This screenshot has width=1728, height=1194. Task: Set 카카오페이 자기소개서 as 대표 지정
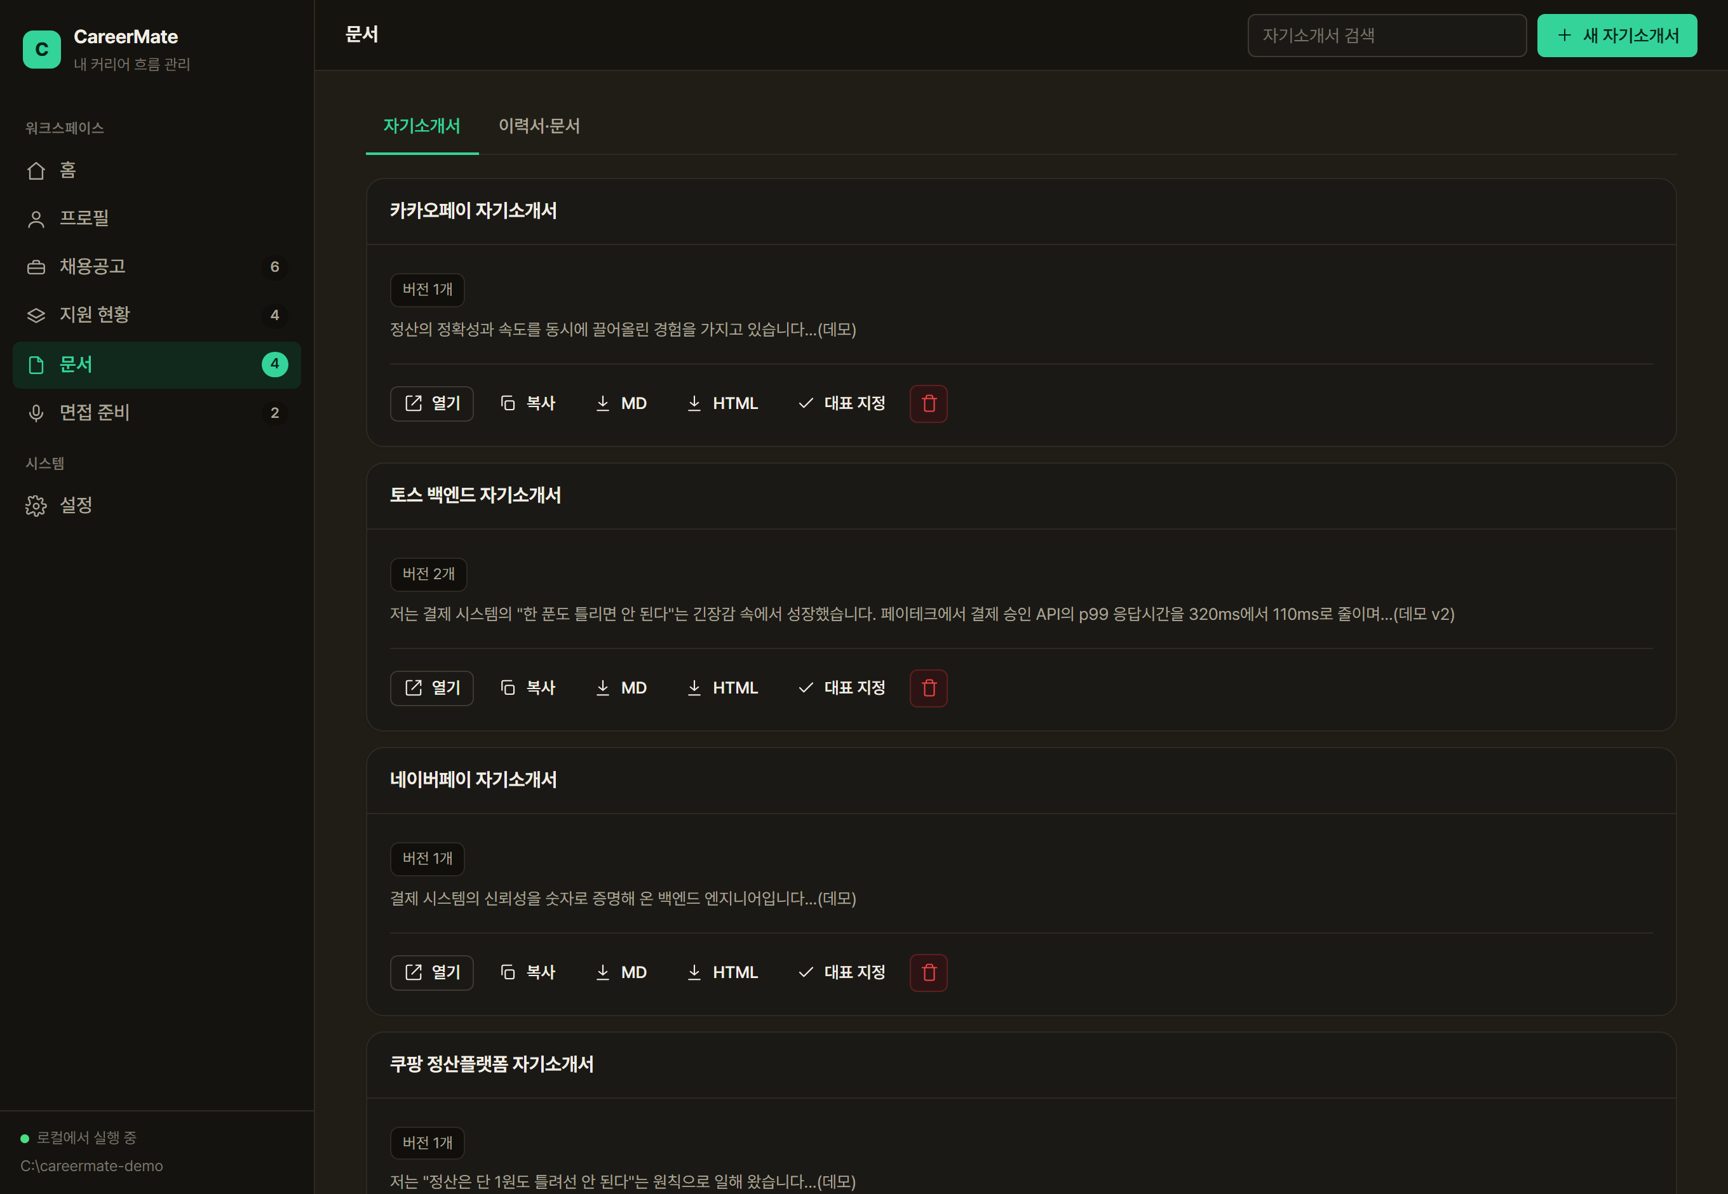coord(841,403)
